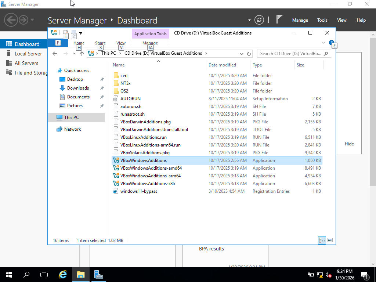
Task: Open the Customize Quick Access Toolbar dropdown
Action: pyautogui.click(x=80, y=33)
